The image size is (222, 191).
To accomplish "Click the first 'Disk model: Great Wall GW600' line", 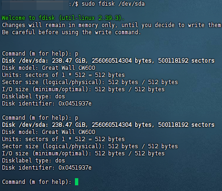I will point(48,68).
